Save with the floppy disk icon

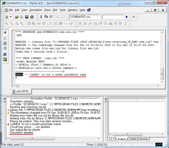tap(27, 17)
